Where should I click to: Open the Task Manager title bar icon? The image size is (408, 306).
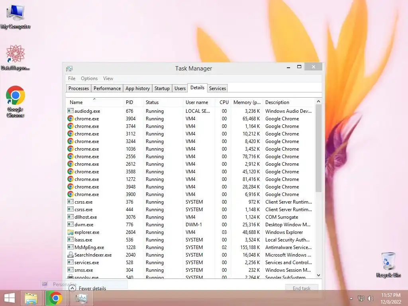(69, 69)
